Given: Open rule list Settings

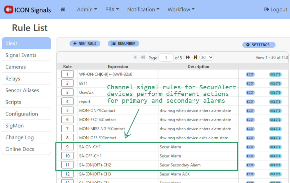Looking at the screenshot, I should 259,45.
